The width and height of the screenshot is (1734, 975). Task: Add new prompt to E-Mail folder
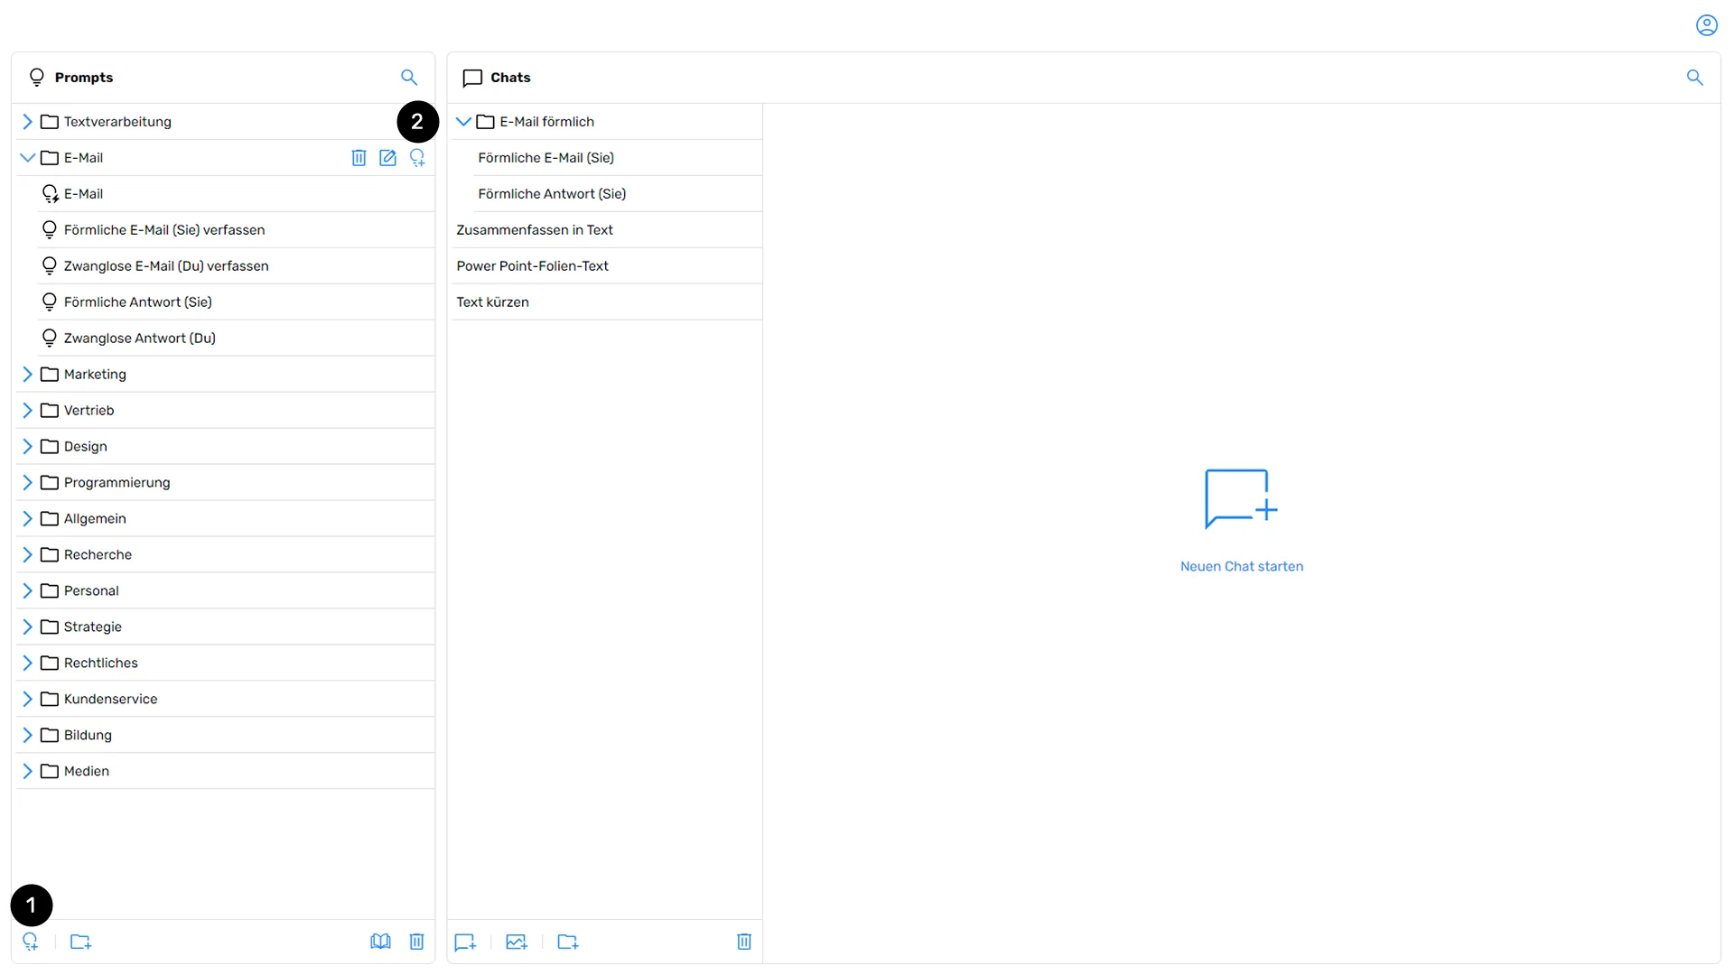pyautogui.click(x=417, y=158)
